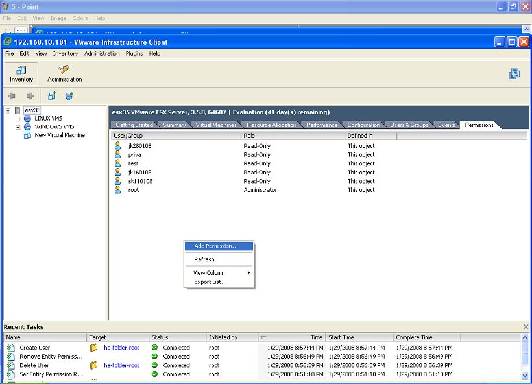The width and height of the screenshot is (532, 384).
Task: Open the View Column submenu arrow
Action: pos(248,272)
